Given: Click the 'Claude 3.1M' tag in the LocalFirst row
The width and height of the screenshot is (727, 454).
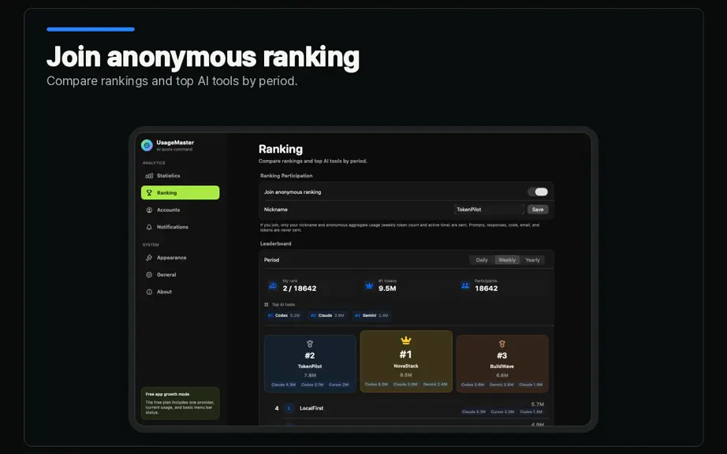Looking at the screenshot, I should coord(474,411).
